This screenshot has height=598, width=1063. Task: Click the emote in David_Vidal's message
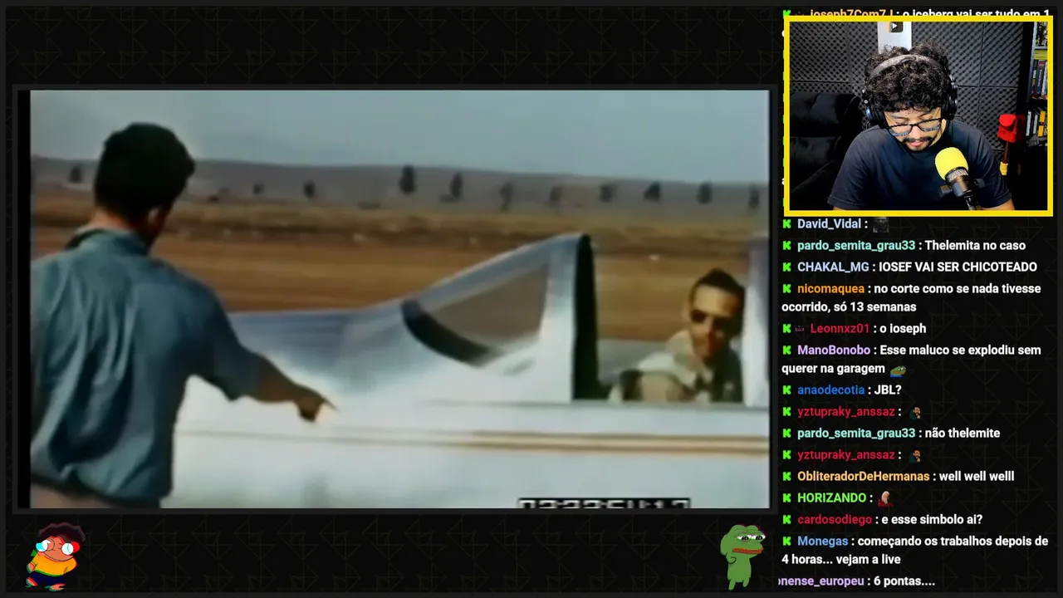click(x=880, y=224)
